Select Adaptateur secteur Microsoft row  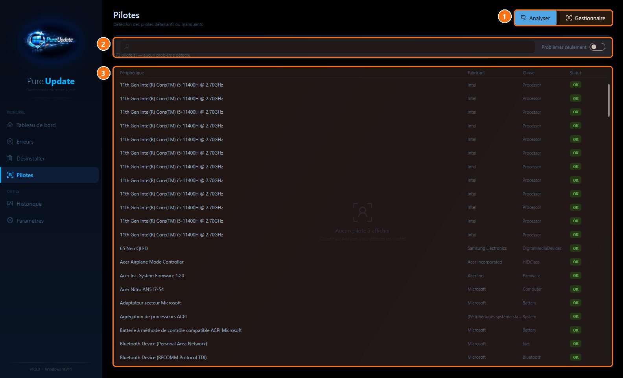pos(362,303)
